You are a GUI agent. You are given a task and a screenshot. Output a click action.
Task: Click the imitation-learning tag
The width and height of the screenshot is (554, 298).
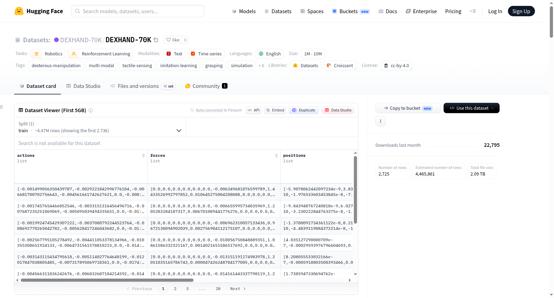[x=179, y=65]
